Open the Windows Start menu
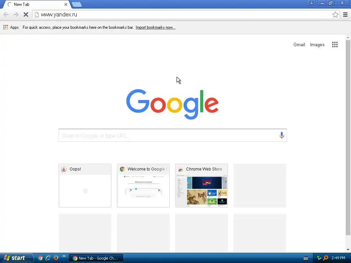351x263 pixels. [16, 258]
